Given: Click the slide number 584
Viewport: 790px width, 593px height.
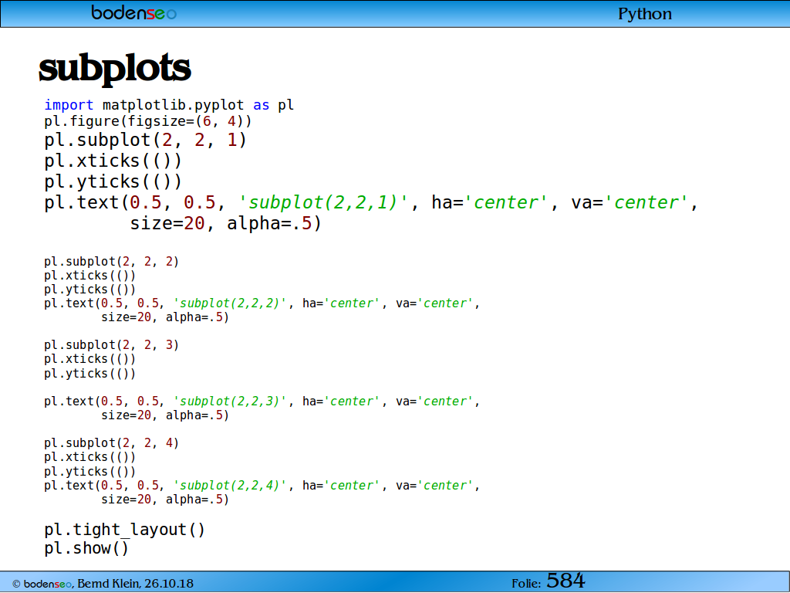Looking at the screenshot, I should 565,581.
